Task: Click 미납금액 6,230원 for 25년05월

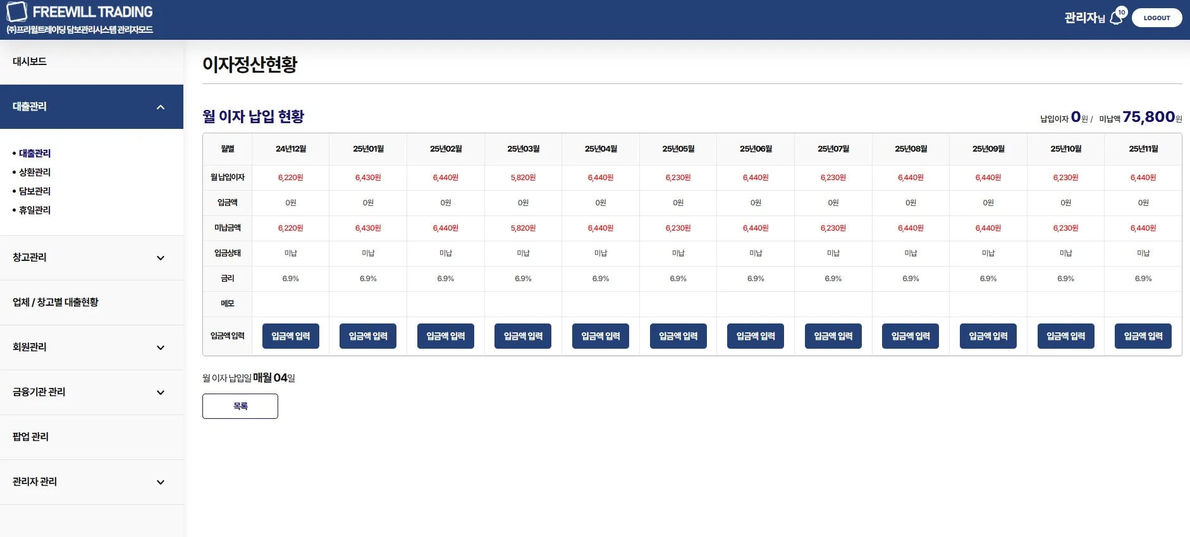Action: pyautogui.click(x=678, y=228)
